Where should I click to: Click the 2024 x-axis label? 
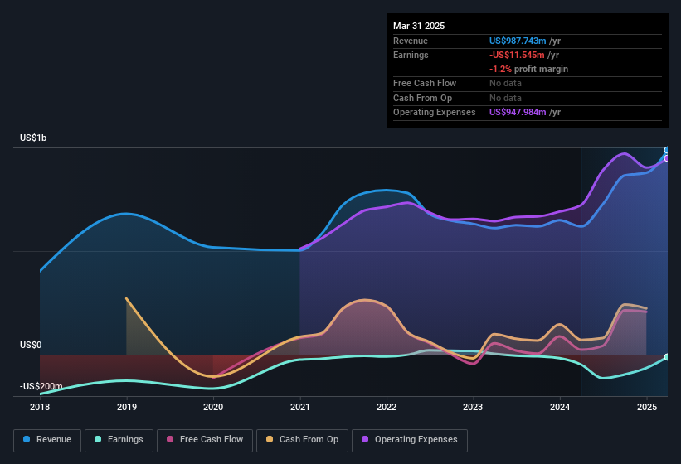pos(560,407)
